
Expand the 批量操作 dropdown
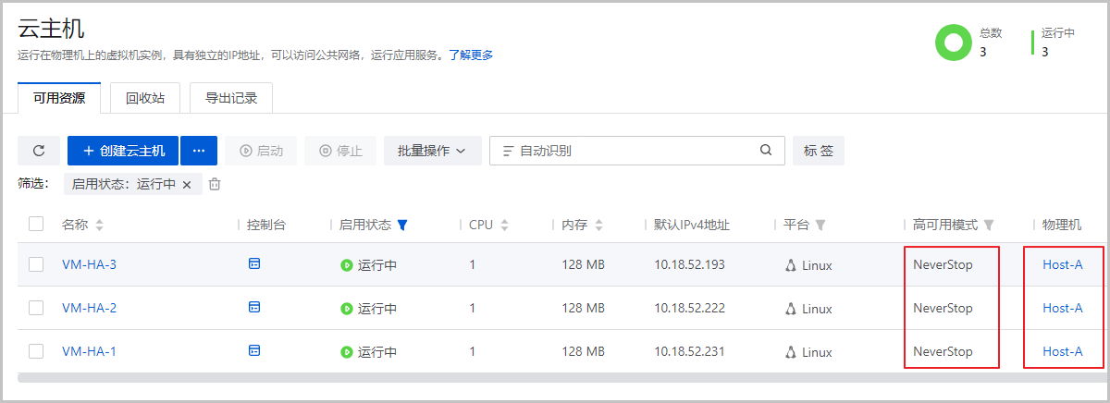coord(432,151)
